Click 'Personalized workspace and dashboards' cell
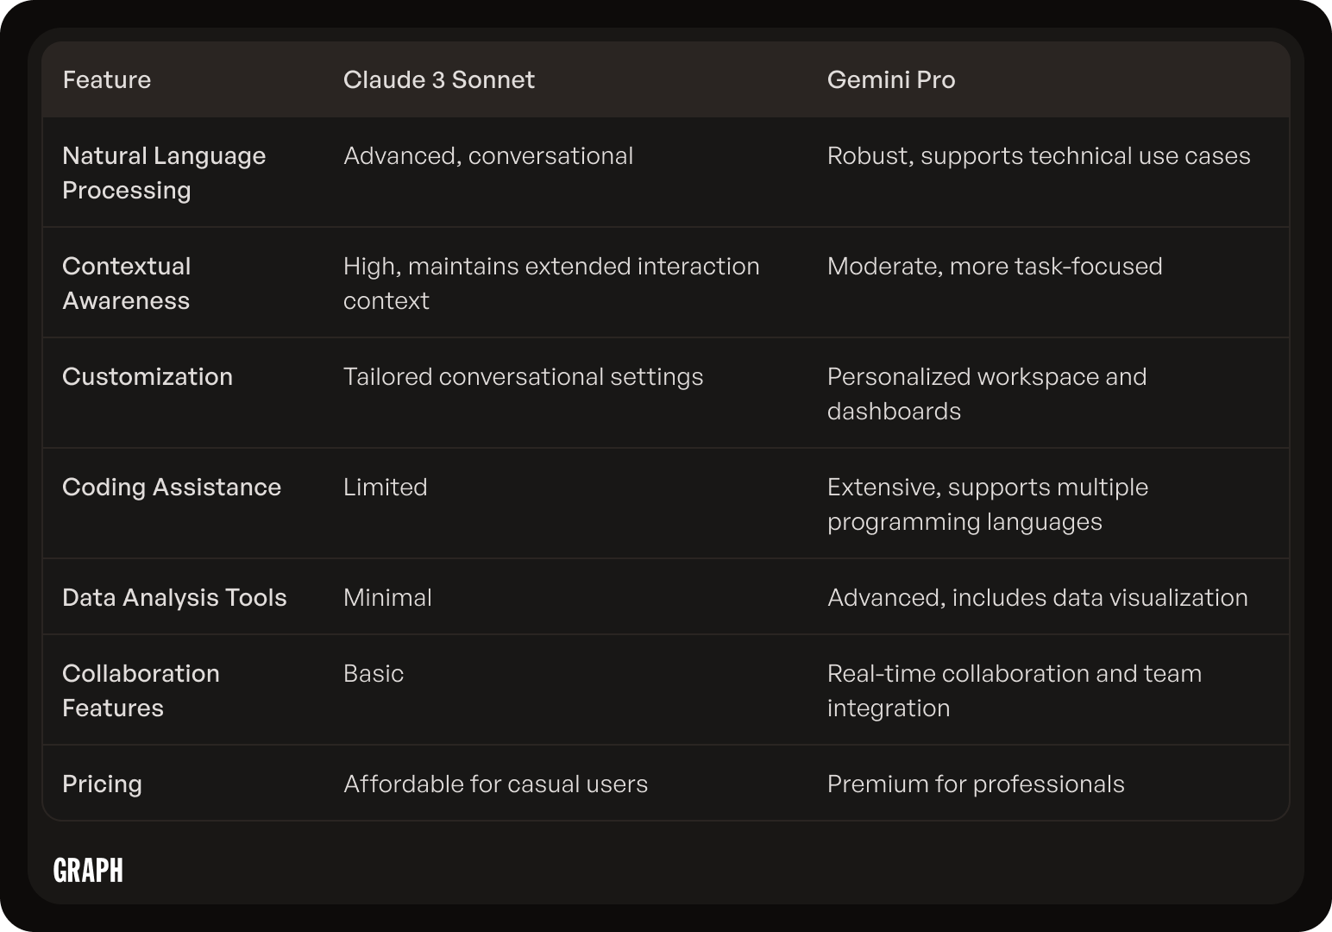Viewport: 1332px width, 932px height. point(987,394)
